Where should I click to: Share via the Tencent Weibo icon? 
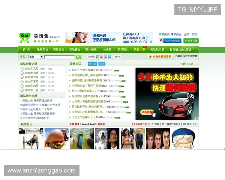(109, 57)
